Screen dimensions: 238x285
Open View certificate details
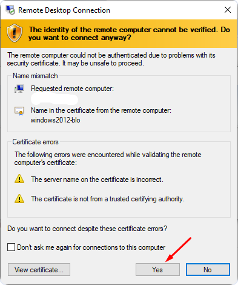(x=39, y=269)
